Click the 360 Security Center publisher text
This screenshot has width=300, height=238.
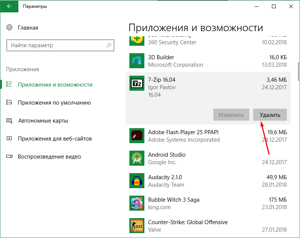click(172, 42)
